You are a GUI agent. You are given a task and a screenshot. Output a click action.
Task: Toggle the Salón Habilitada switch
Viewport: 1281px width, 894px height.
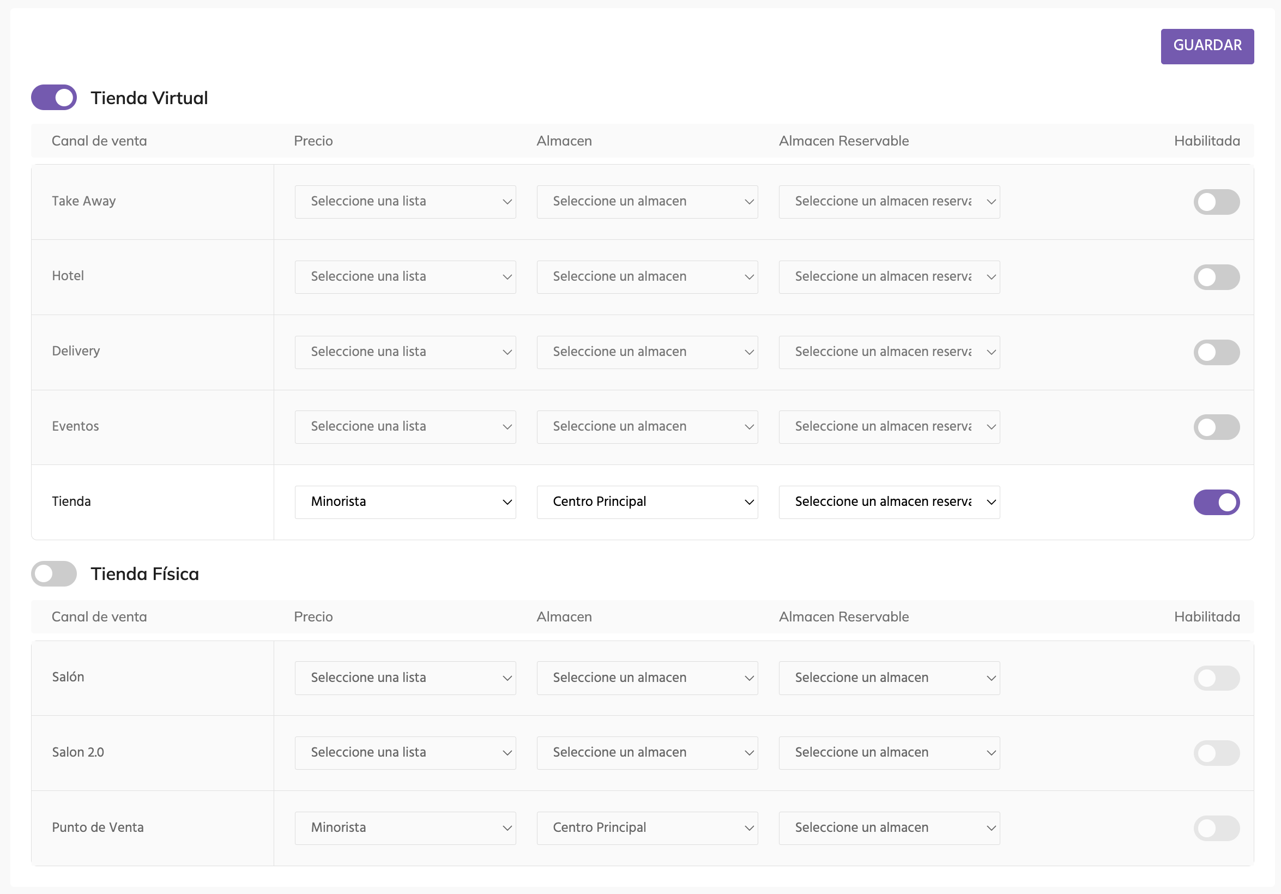point(1216,678)
